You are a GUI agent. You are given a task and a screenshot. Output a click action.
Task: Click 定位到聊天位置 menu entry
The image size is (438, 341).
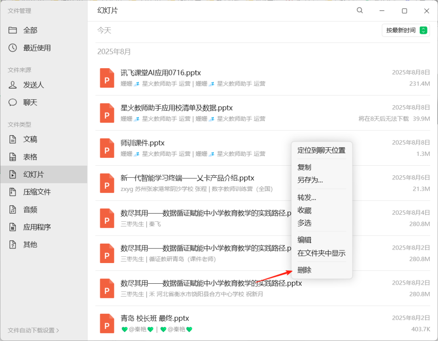(322, 150)
